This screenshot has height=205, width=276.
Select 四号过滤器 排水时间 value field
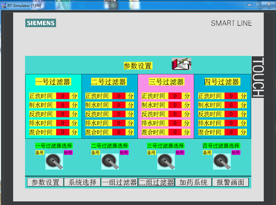(231, 123)
